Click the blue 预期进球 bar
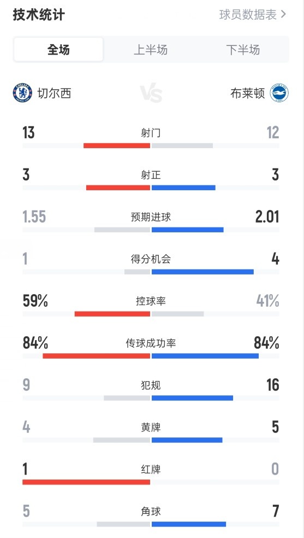Viewport: 304px width, 538px height. pos(188,230)
